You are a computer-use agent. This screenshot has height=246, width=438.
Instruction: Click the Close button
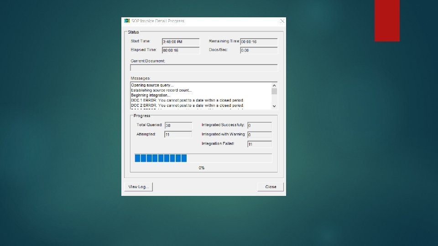pos(271,187)
